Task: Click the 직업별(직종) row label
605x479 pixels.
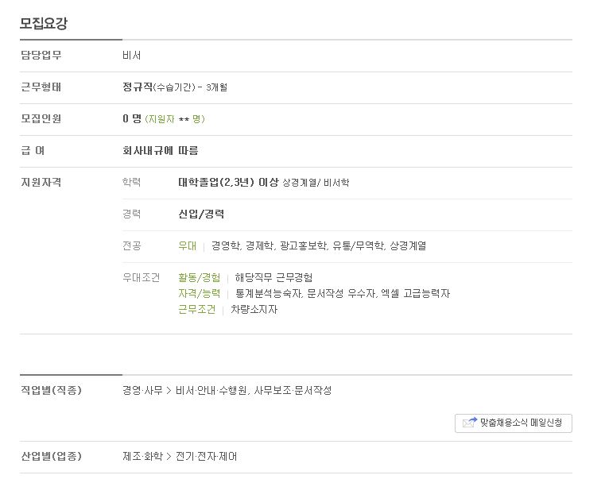Action: 51,390
